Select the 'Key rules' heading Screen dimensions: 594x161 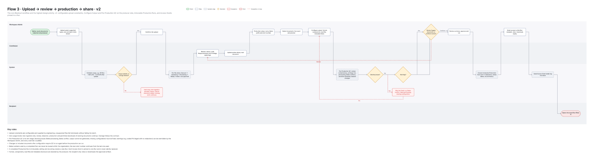coord(12,129)
